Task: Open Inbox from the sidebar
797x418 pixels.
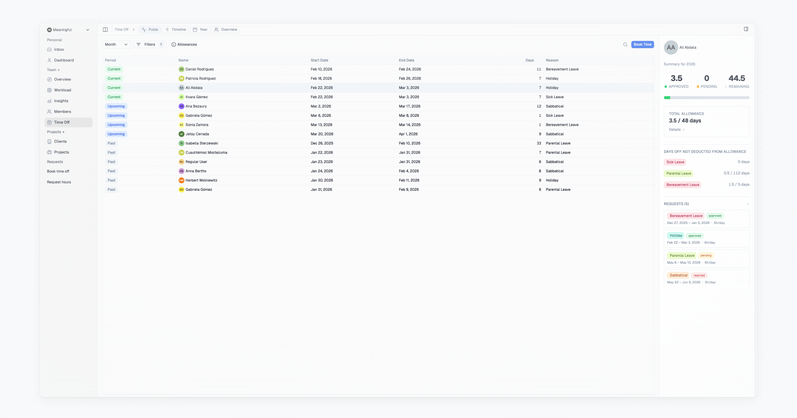Action: click(x=59, y=49)
